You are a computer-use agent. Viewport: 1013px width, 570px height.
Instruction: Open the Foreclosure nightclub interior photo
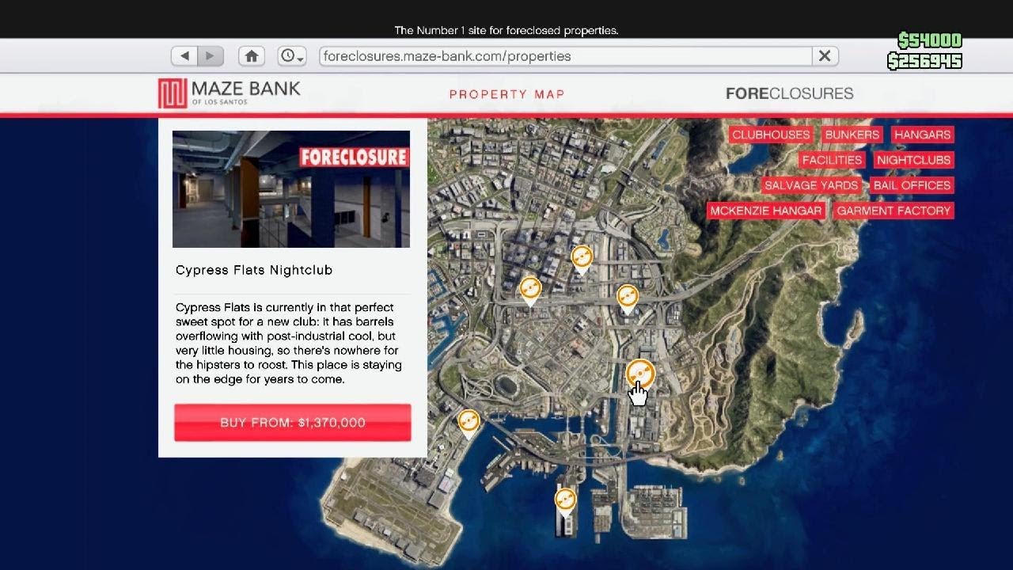291,189
